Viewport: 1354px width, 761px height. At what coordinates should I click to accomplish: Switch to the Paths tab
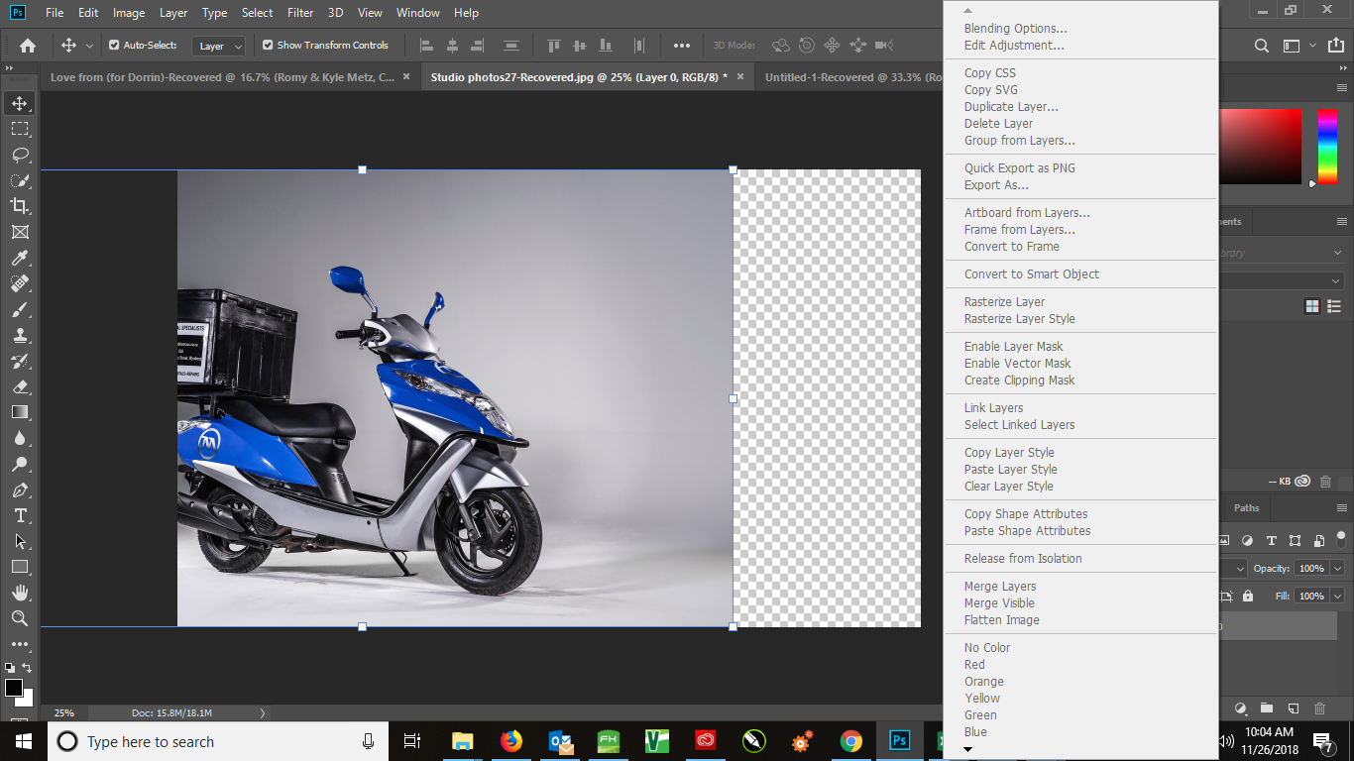pyautogui.click(x=1245, y=508)
